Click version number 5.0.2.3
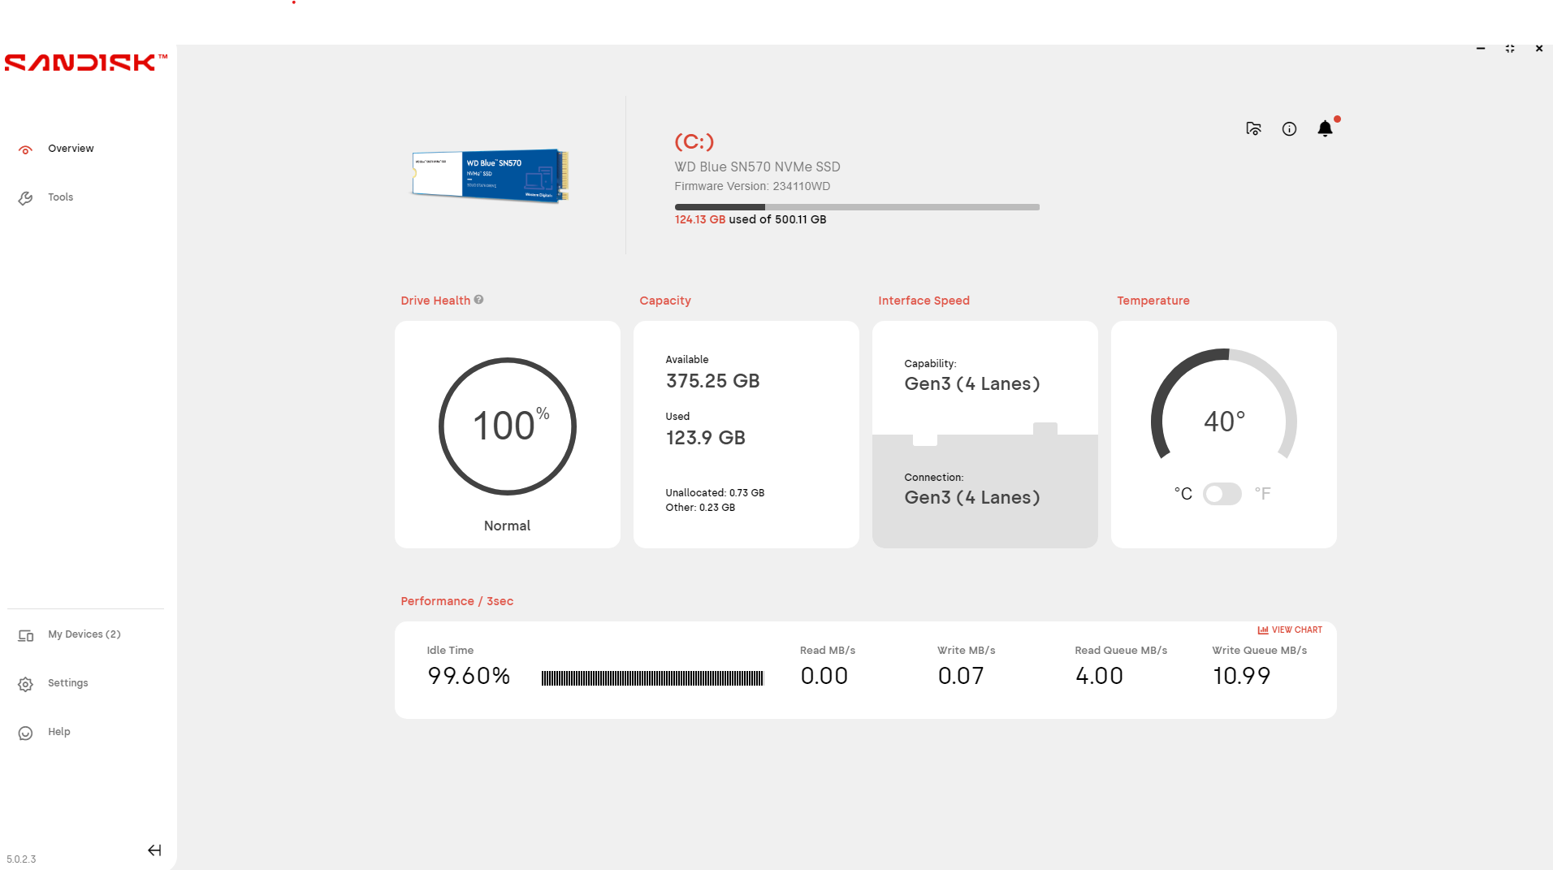 pyautogui.click(x=21, y=859)
